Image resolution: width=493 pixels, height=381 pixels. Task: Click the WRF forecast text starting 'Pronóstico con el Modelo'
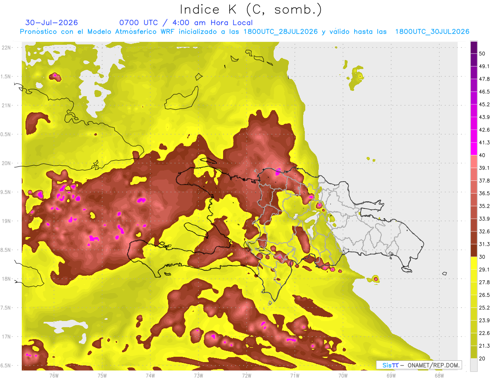click(244, 32)
